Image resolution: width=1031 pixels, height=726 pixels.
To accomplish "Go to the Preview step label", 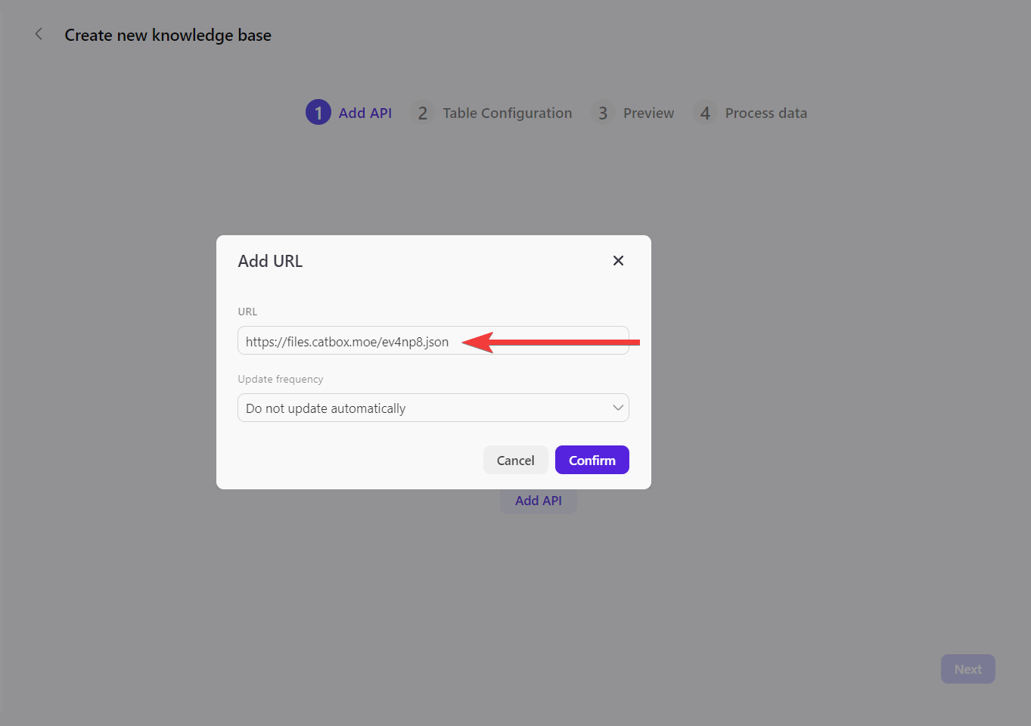I will 648,113.
